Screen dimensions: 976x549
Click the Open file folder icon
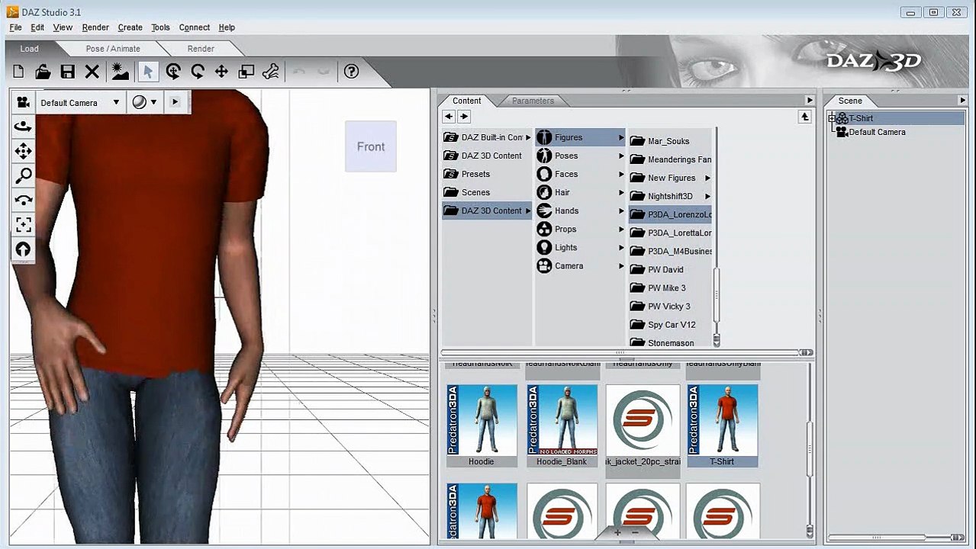[x=43, y=72]
